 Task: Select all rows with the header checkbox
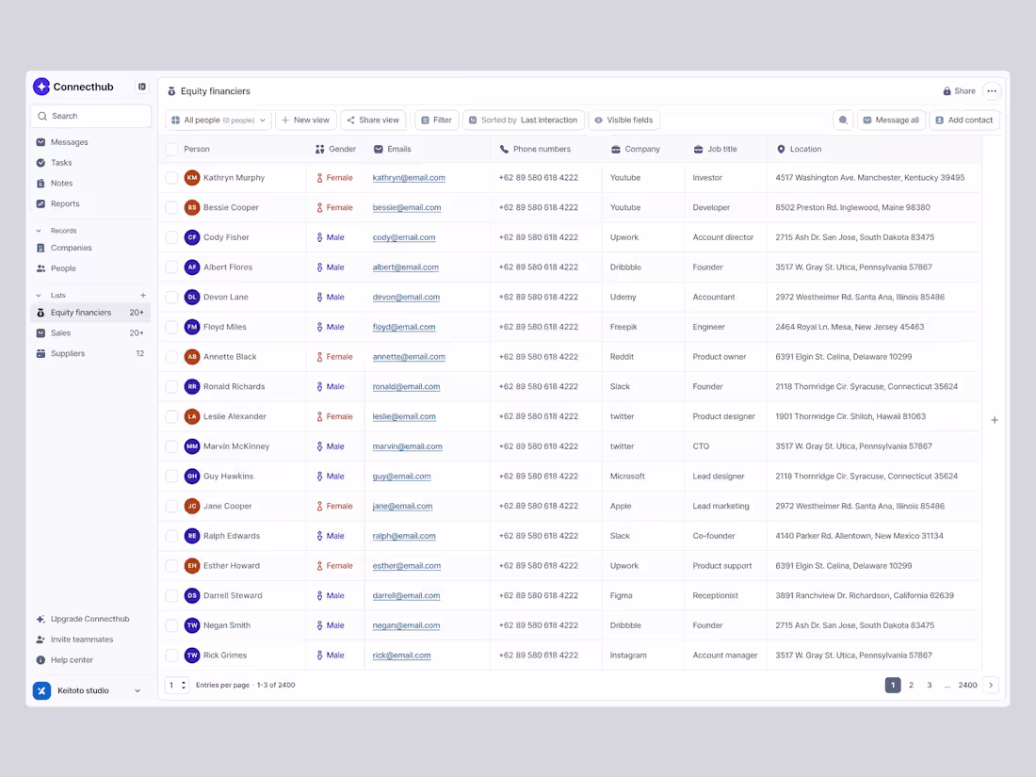coord(170,149)
